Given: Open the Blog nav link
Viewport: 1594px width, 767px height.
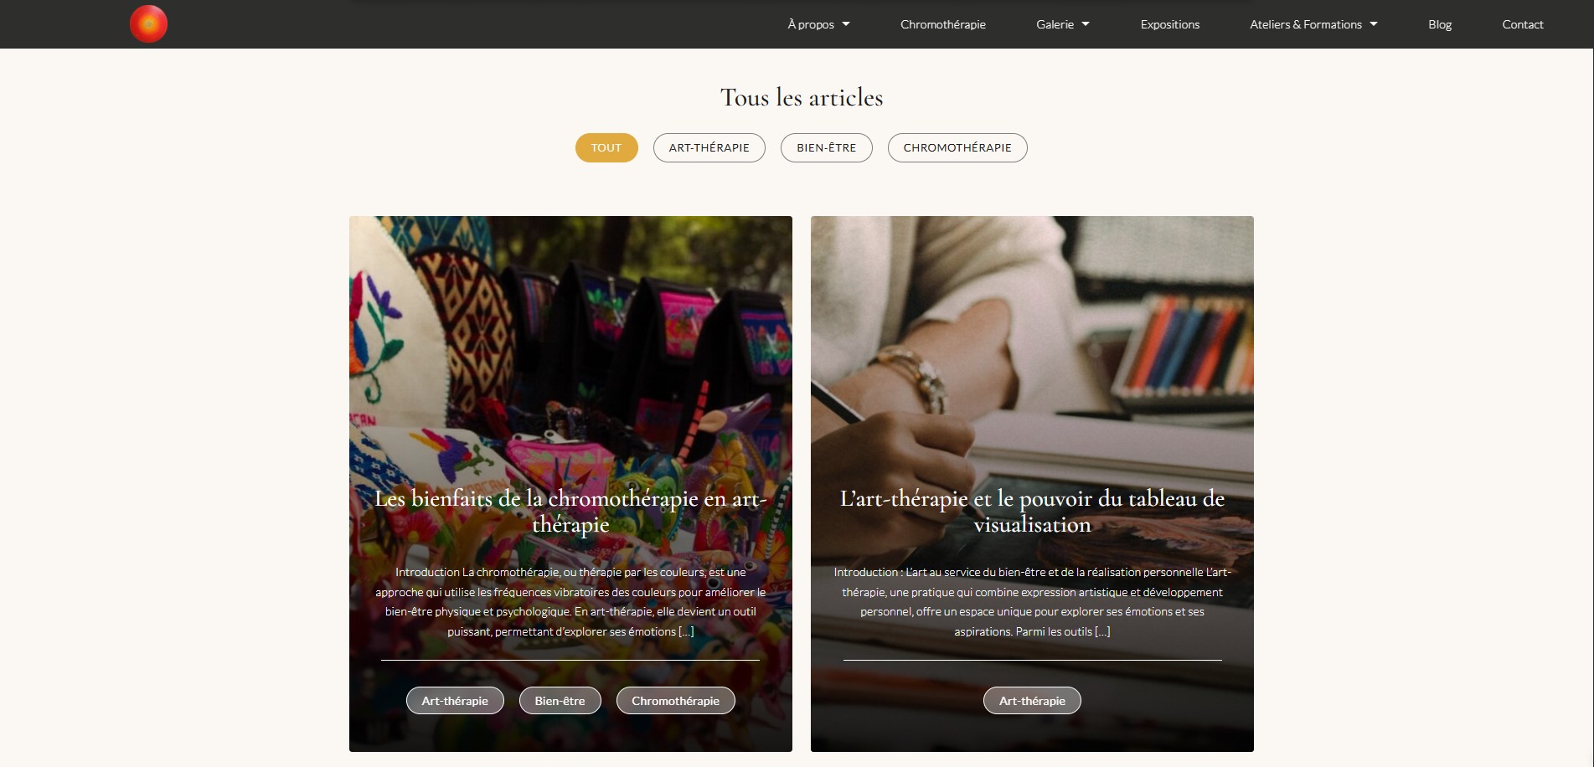Looking at the screenshot, I should (x=1439, y=24).
